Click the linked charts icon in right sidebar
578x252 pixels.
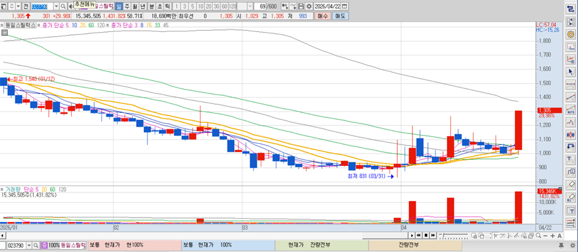571,22
